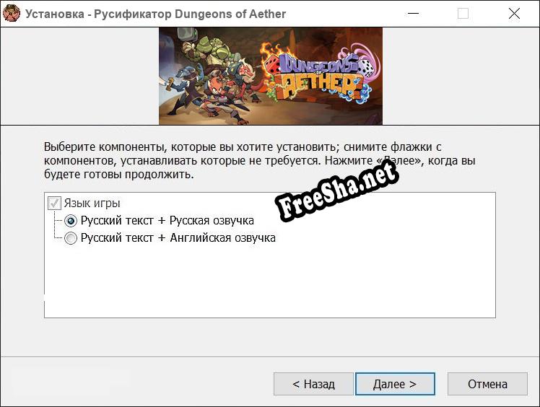Click the FreeSha.net watermark
This screenshot has width=540, height=407.
pos(338,191)
